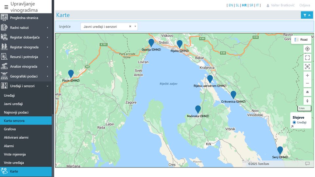Zoom out on the map
The height and width of the screenshot is (177, 315).
click(307, 83)
